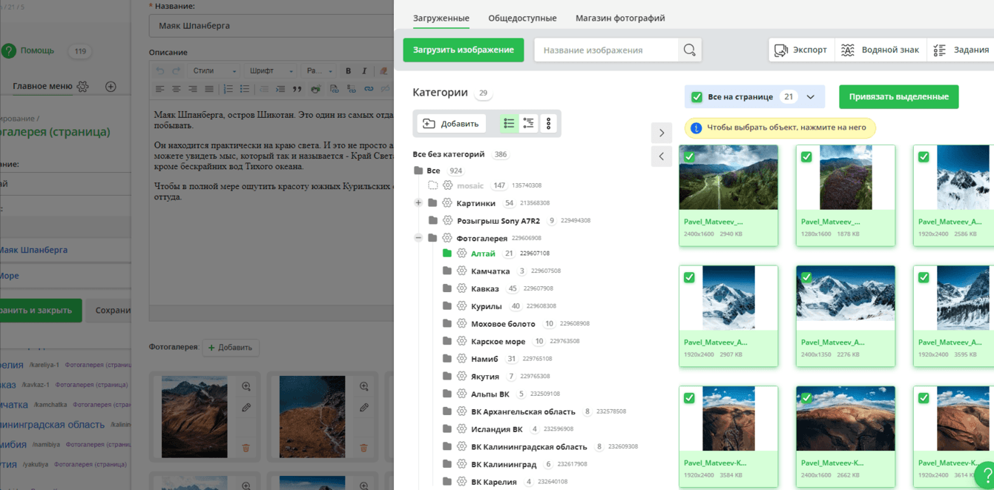Uncheck the 1920x2400 2907 KB image
994x490 pixels.
coord(689,277)
